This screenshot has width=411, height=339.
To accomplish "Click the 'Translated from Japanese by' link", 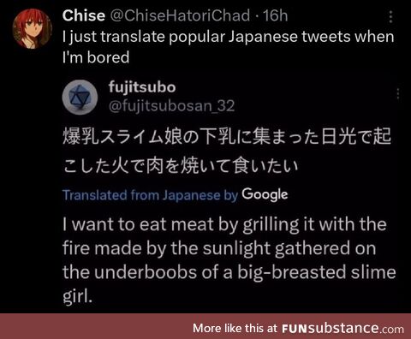I will click(x=150, y=195).
